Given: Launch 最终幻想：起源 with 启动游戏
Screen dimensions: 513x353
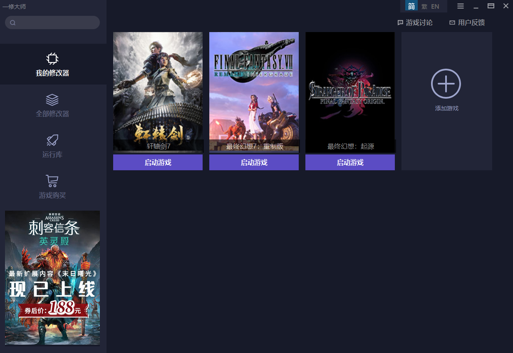Looking at the screenshot, I should pyautogui.click(x=350, y=162).
